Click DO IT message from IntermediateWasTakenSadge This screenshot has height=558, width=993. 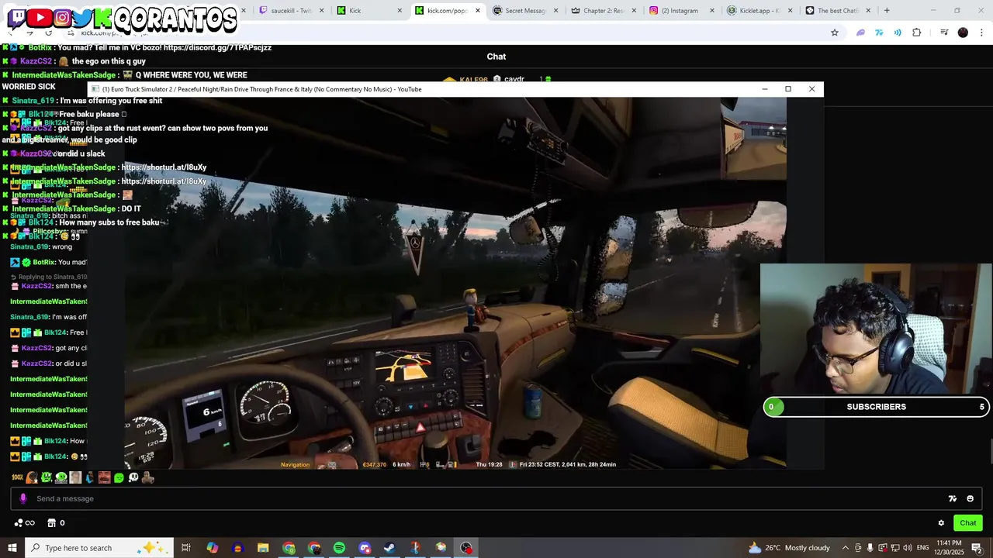point(131,209)
